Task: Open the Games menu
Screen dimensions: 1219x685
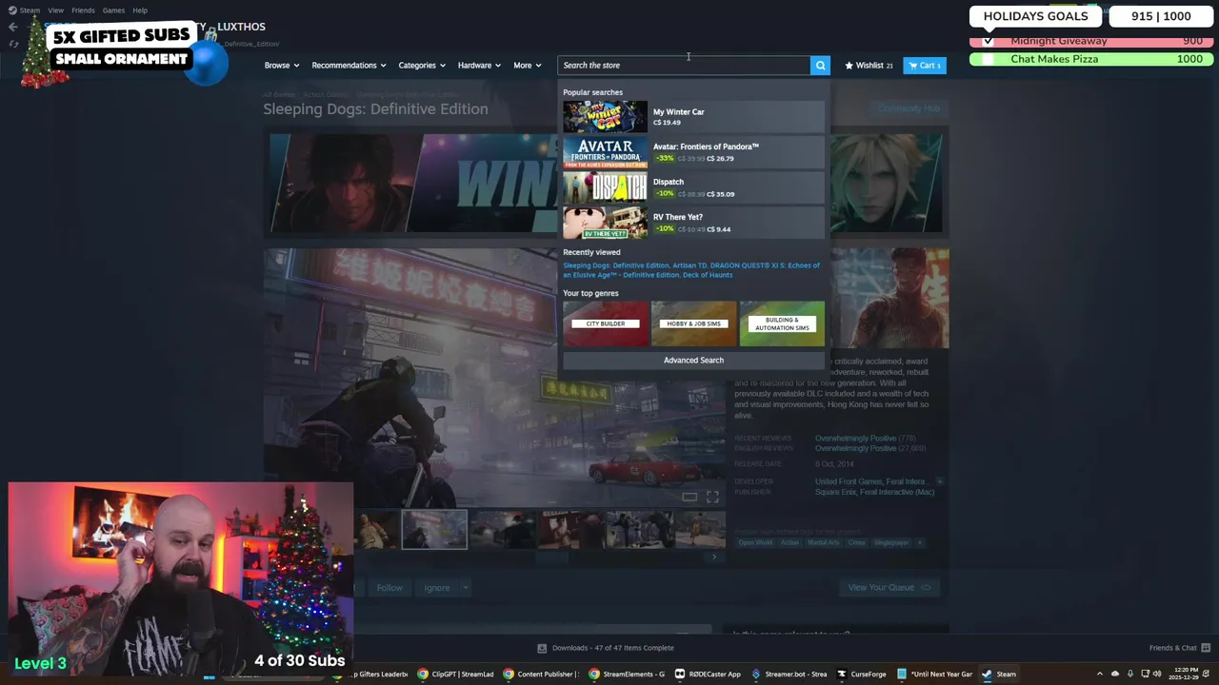Action: (113, 10)
